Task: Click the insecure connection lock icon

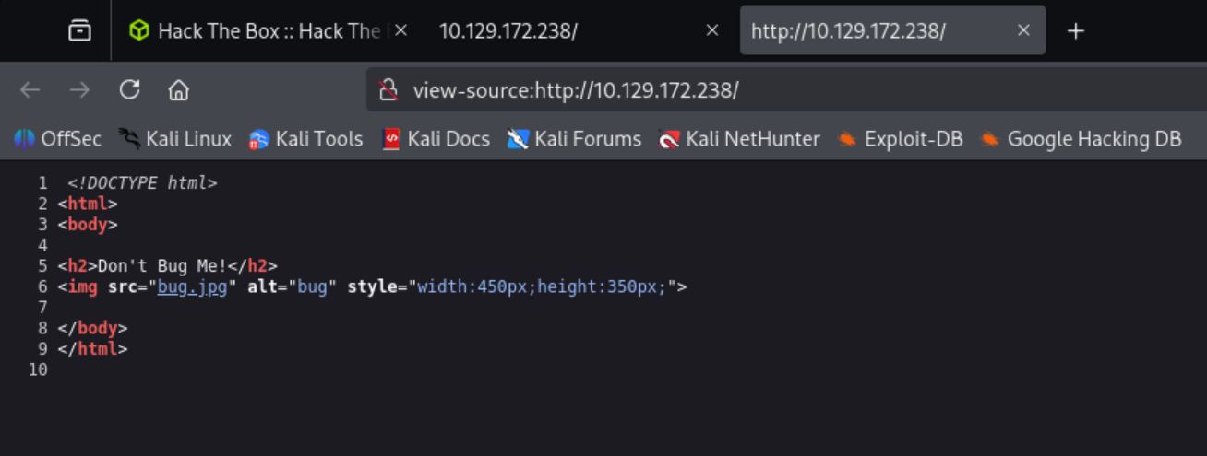Action: coord(389,89)
